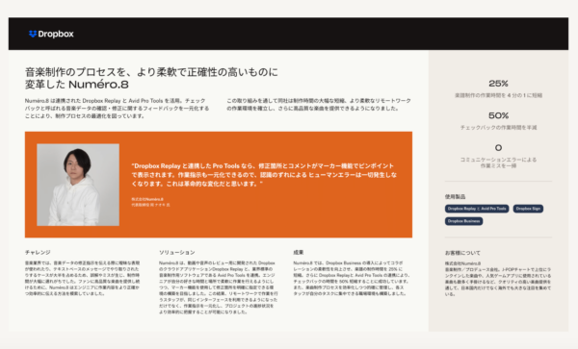This screenshot has width=578, height=349.
Task: Click the Dropbox wordmark text
Action: [x=56, y=34]
